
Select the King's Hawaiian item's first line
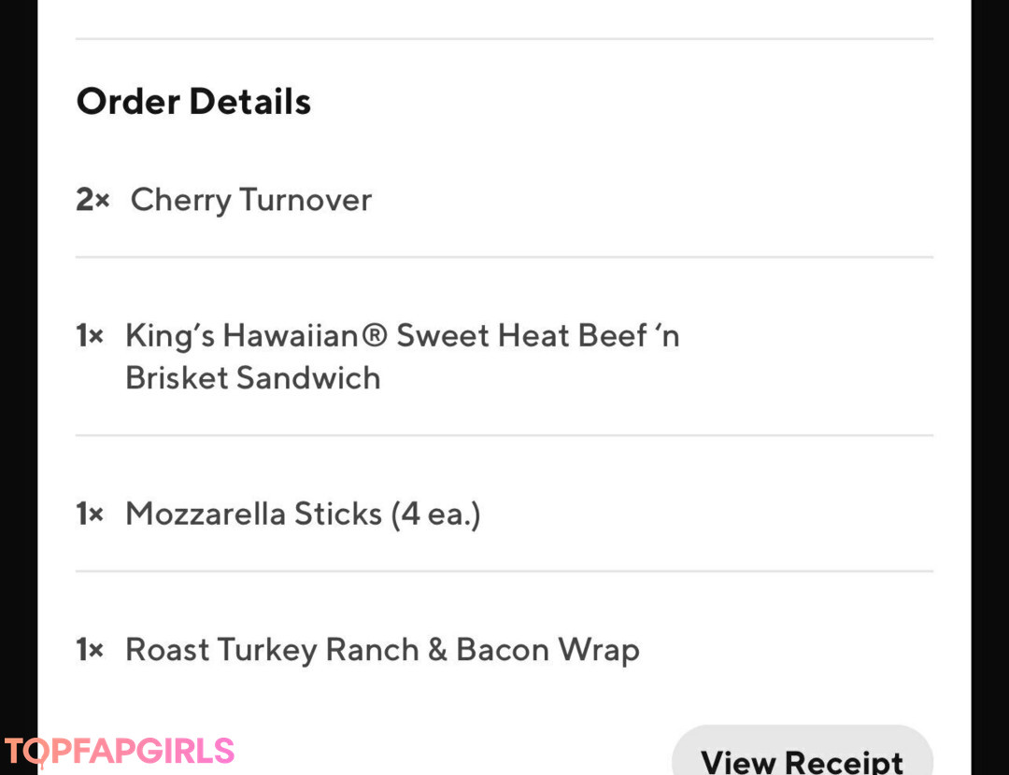pyautogui.click(x=402, y=335)
